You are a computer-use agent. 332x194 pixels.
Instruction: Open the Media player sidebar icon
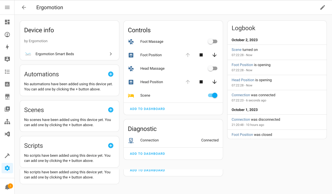[x=7, y=109]
